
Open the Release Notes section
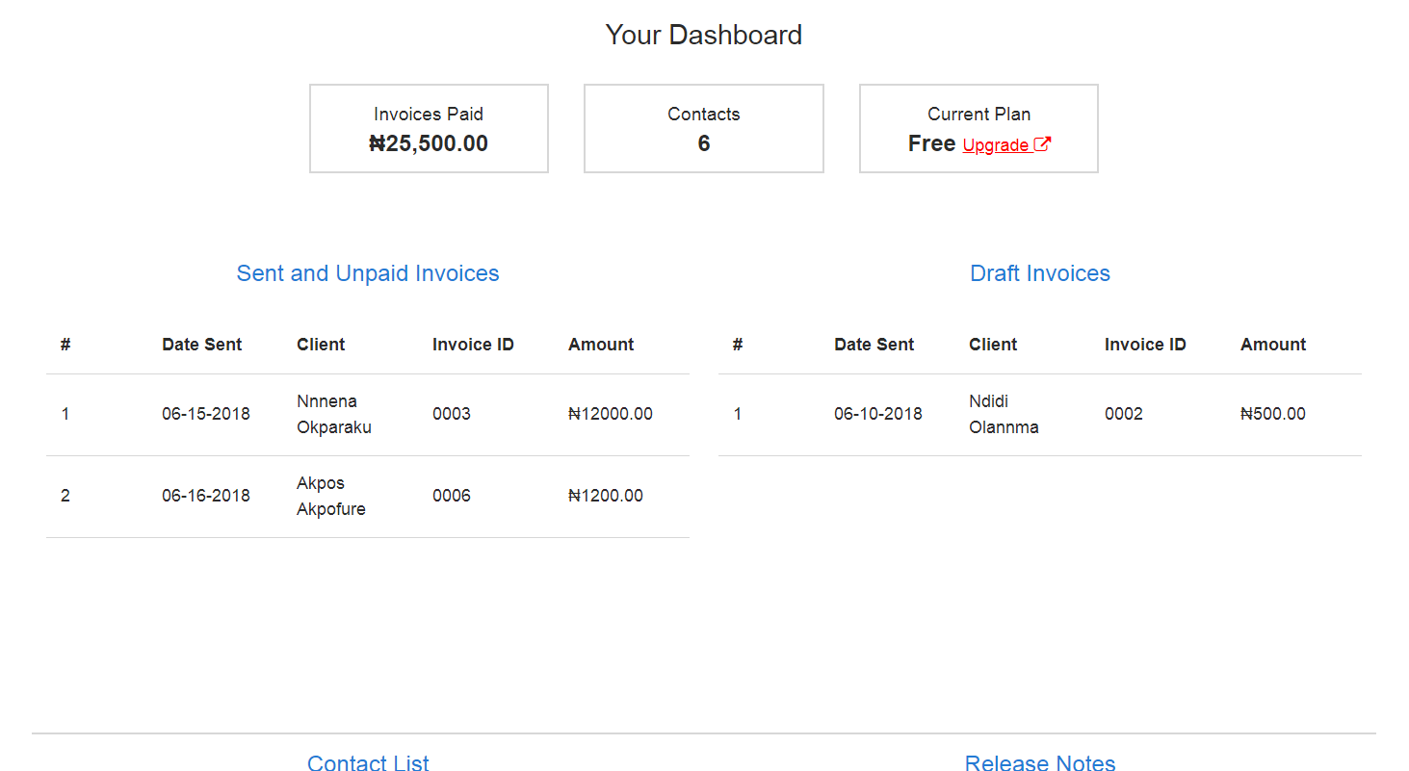[1040, 762]
